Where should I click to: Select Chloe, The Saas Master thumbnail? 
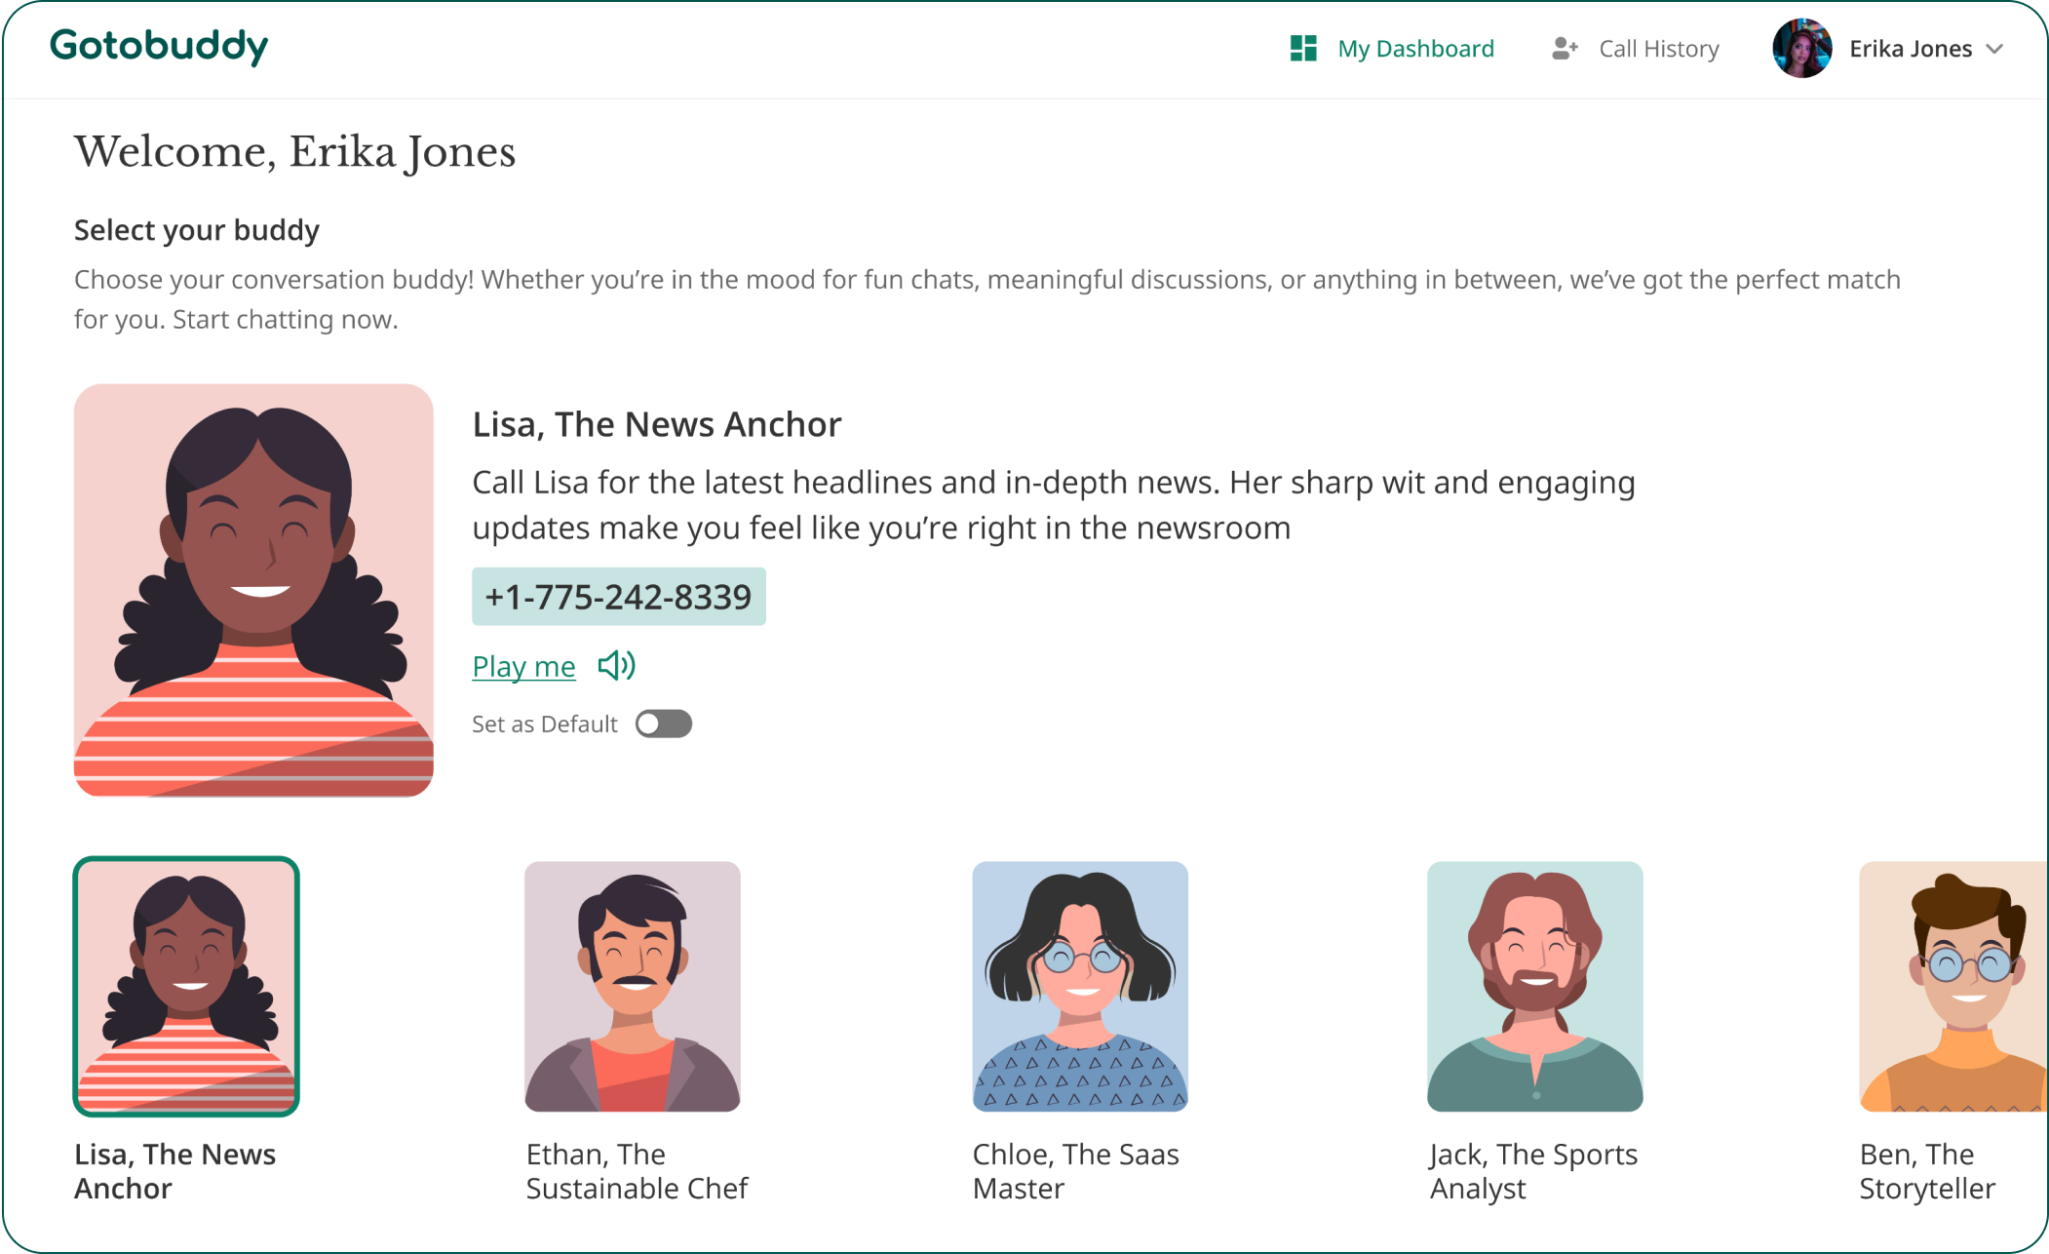[x=1080, y=986]
